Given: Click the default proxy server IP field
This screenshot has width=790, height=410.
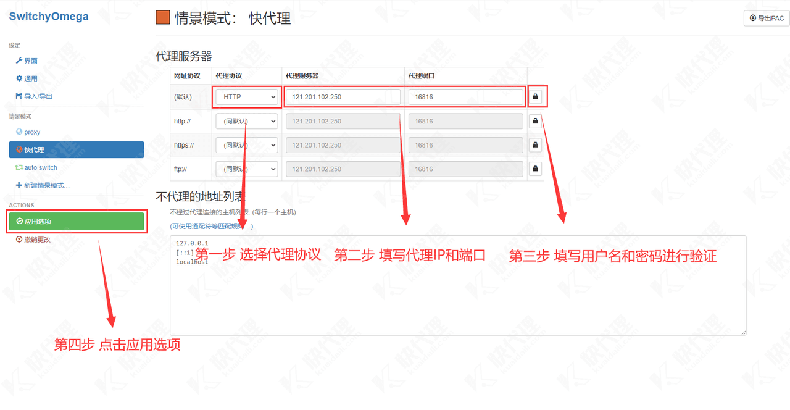Looking at the screenshot, I should (x=343, y=97).
